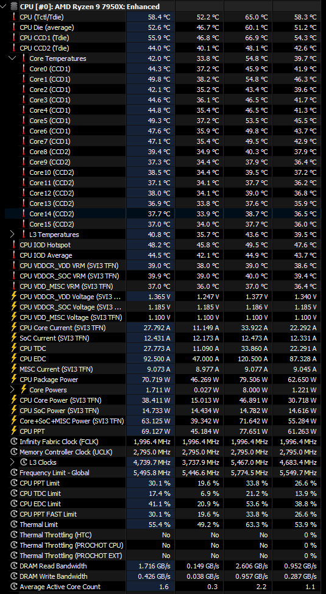This screenshot has width=326, height=594.
Task: Click thermometer icon beside CPU VDD_MISC VRM
Action: click(14, 286)
